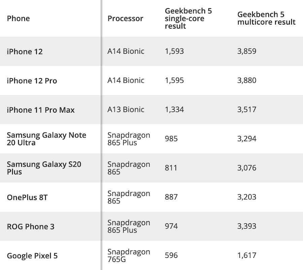
Task: Select the iPhone 12 row name
Action: click(x=25, y=51)
